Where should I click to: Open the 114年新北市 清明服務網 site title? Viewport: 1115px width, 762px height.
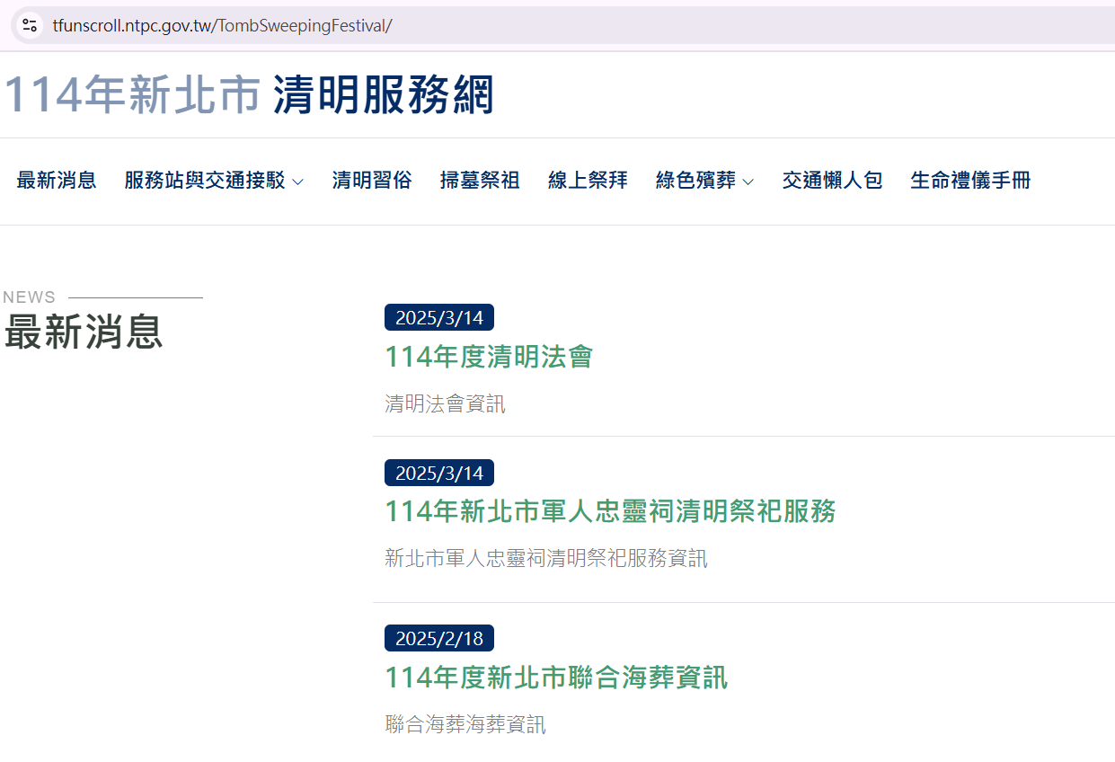(x=249, y=95)
